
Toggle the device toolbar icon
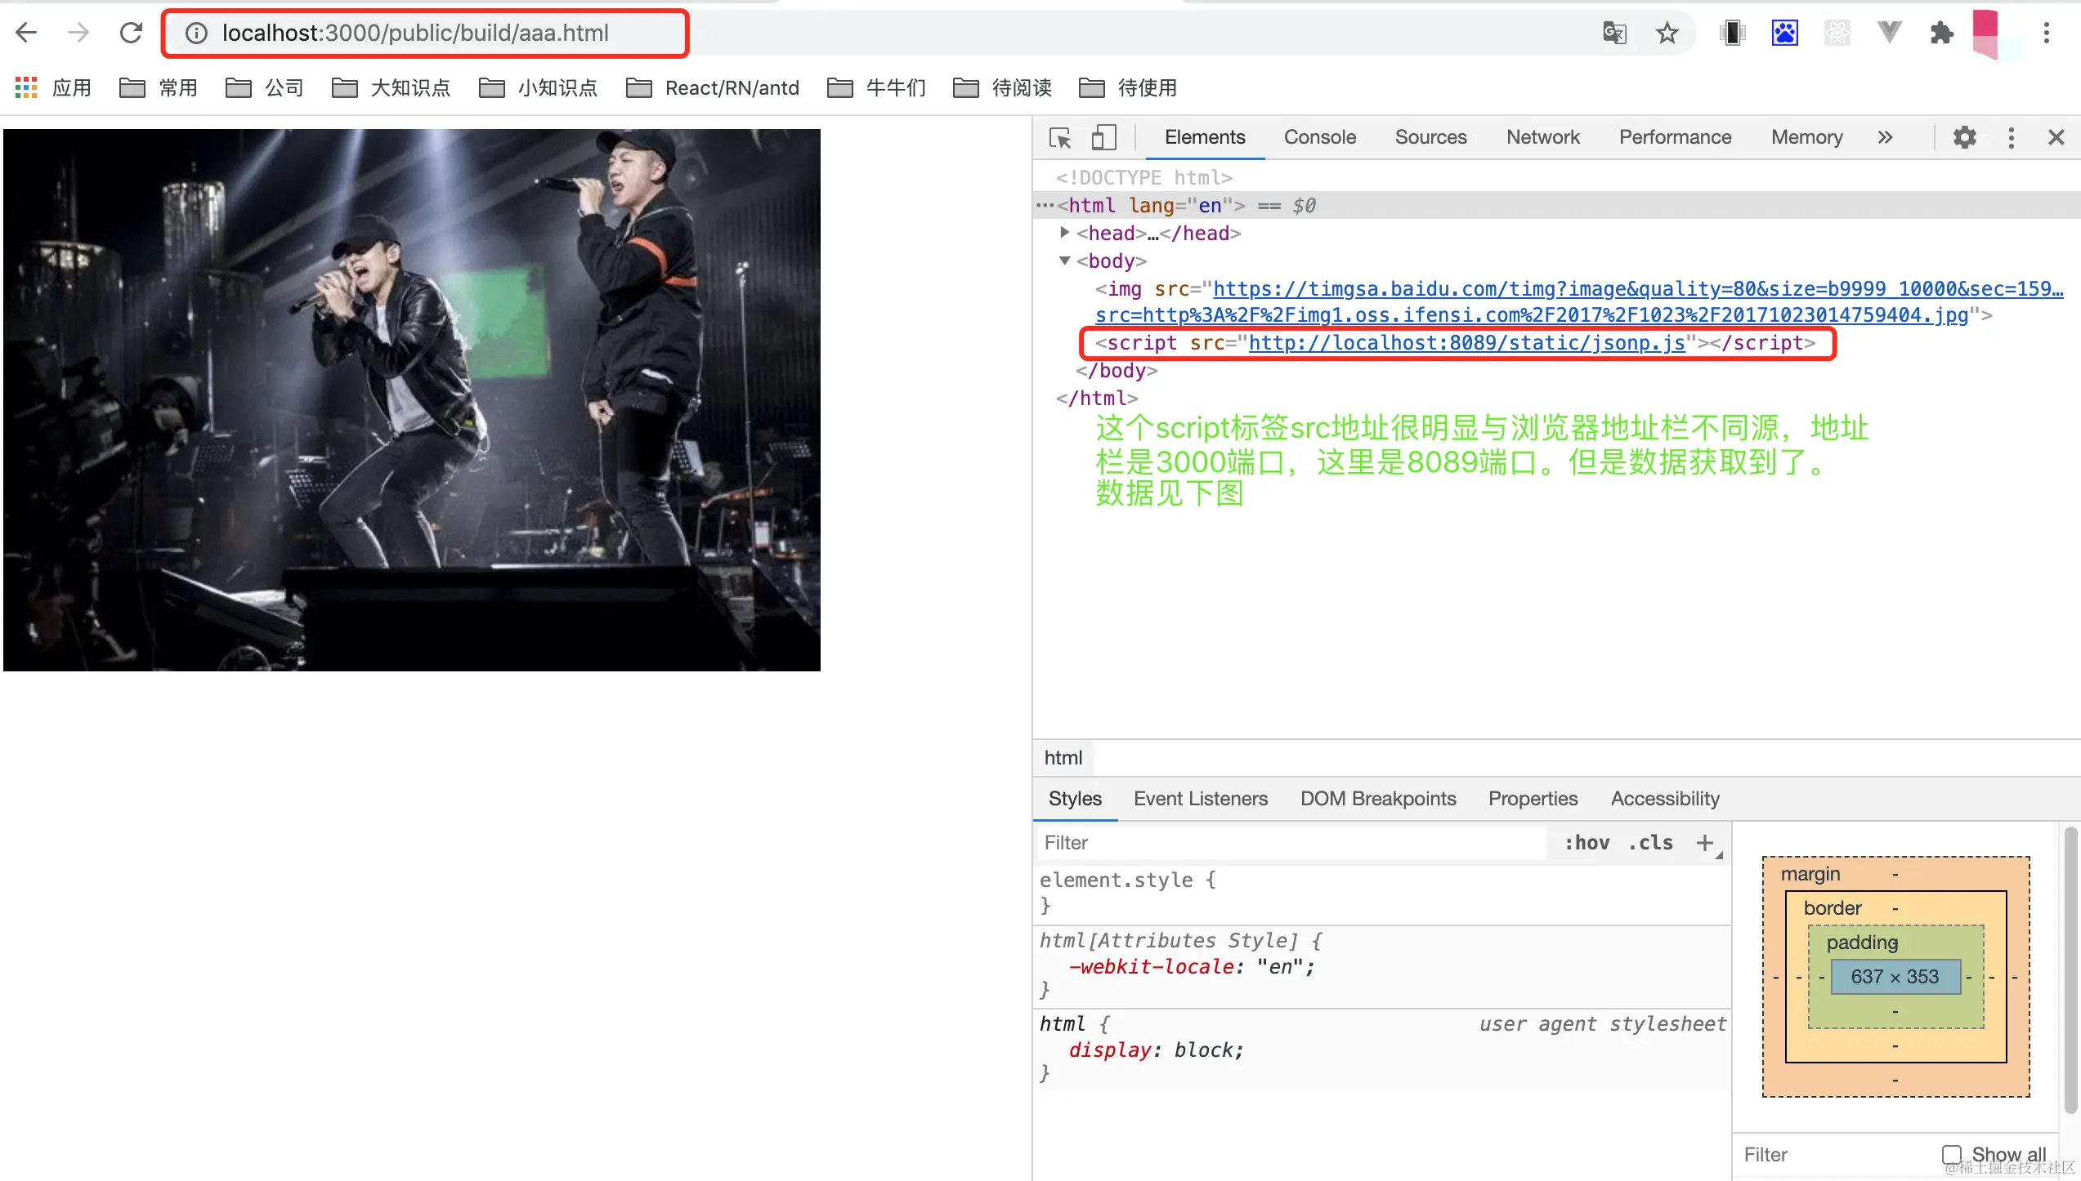coord(1103,138)
